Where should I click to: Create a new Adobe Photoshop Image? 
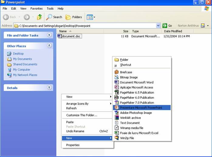coord(142,113)
